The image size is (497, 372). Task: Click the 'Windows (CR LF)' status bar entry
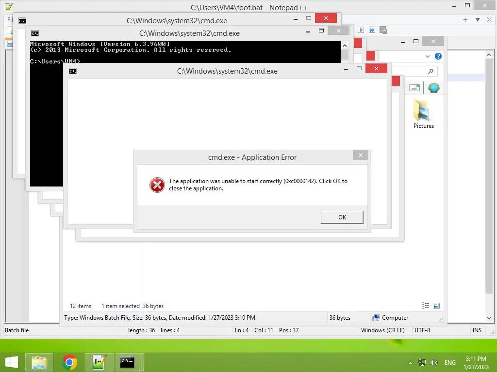tap(382, 330)
